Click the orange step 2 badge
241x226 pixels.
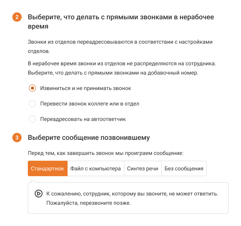click(x=17, y=18)
